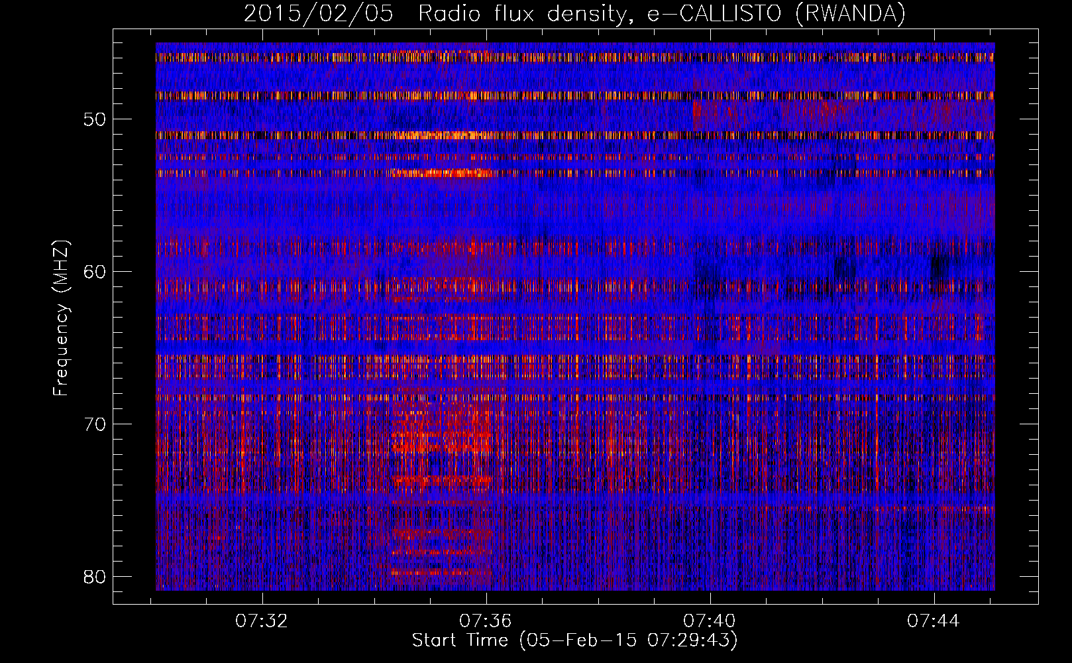Click the 50 frequency tick label
Image resolution: width=1072 pixels, height=663 pixels.
(x=95, y=119)
